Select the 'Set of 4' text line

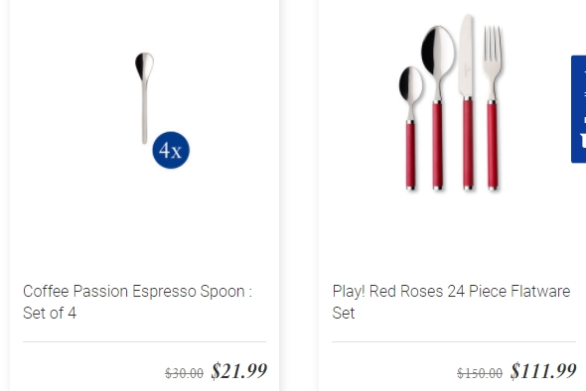tap(50, 313)
